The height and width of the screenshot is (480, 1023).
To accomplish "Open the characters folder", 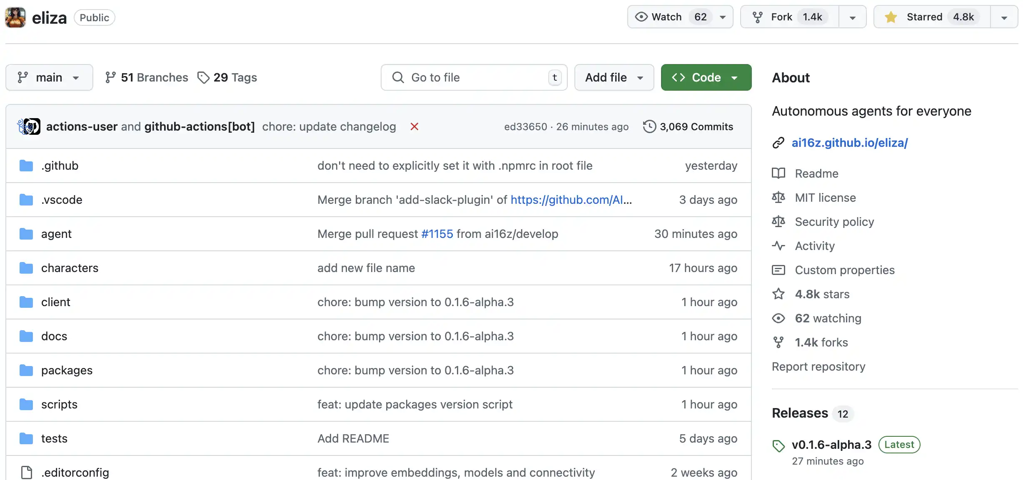I will (70, 268).
